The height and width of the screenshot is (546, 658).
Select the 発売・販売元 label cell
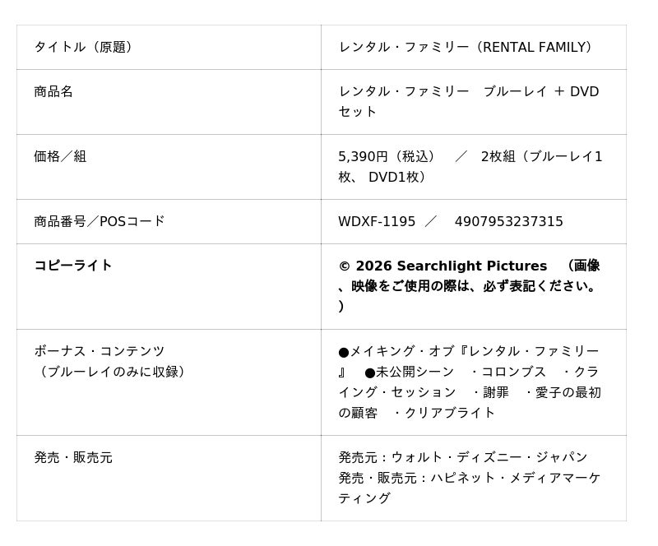(x=73, y=457)
